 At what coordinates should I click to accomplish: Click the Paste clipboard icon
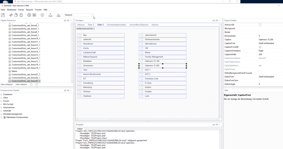coord(22,15)
